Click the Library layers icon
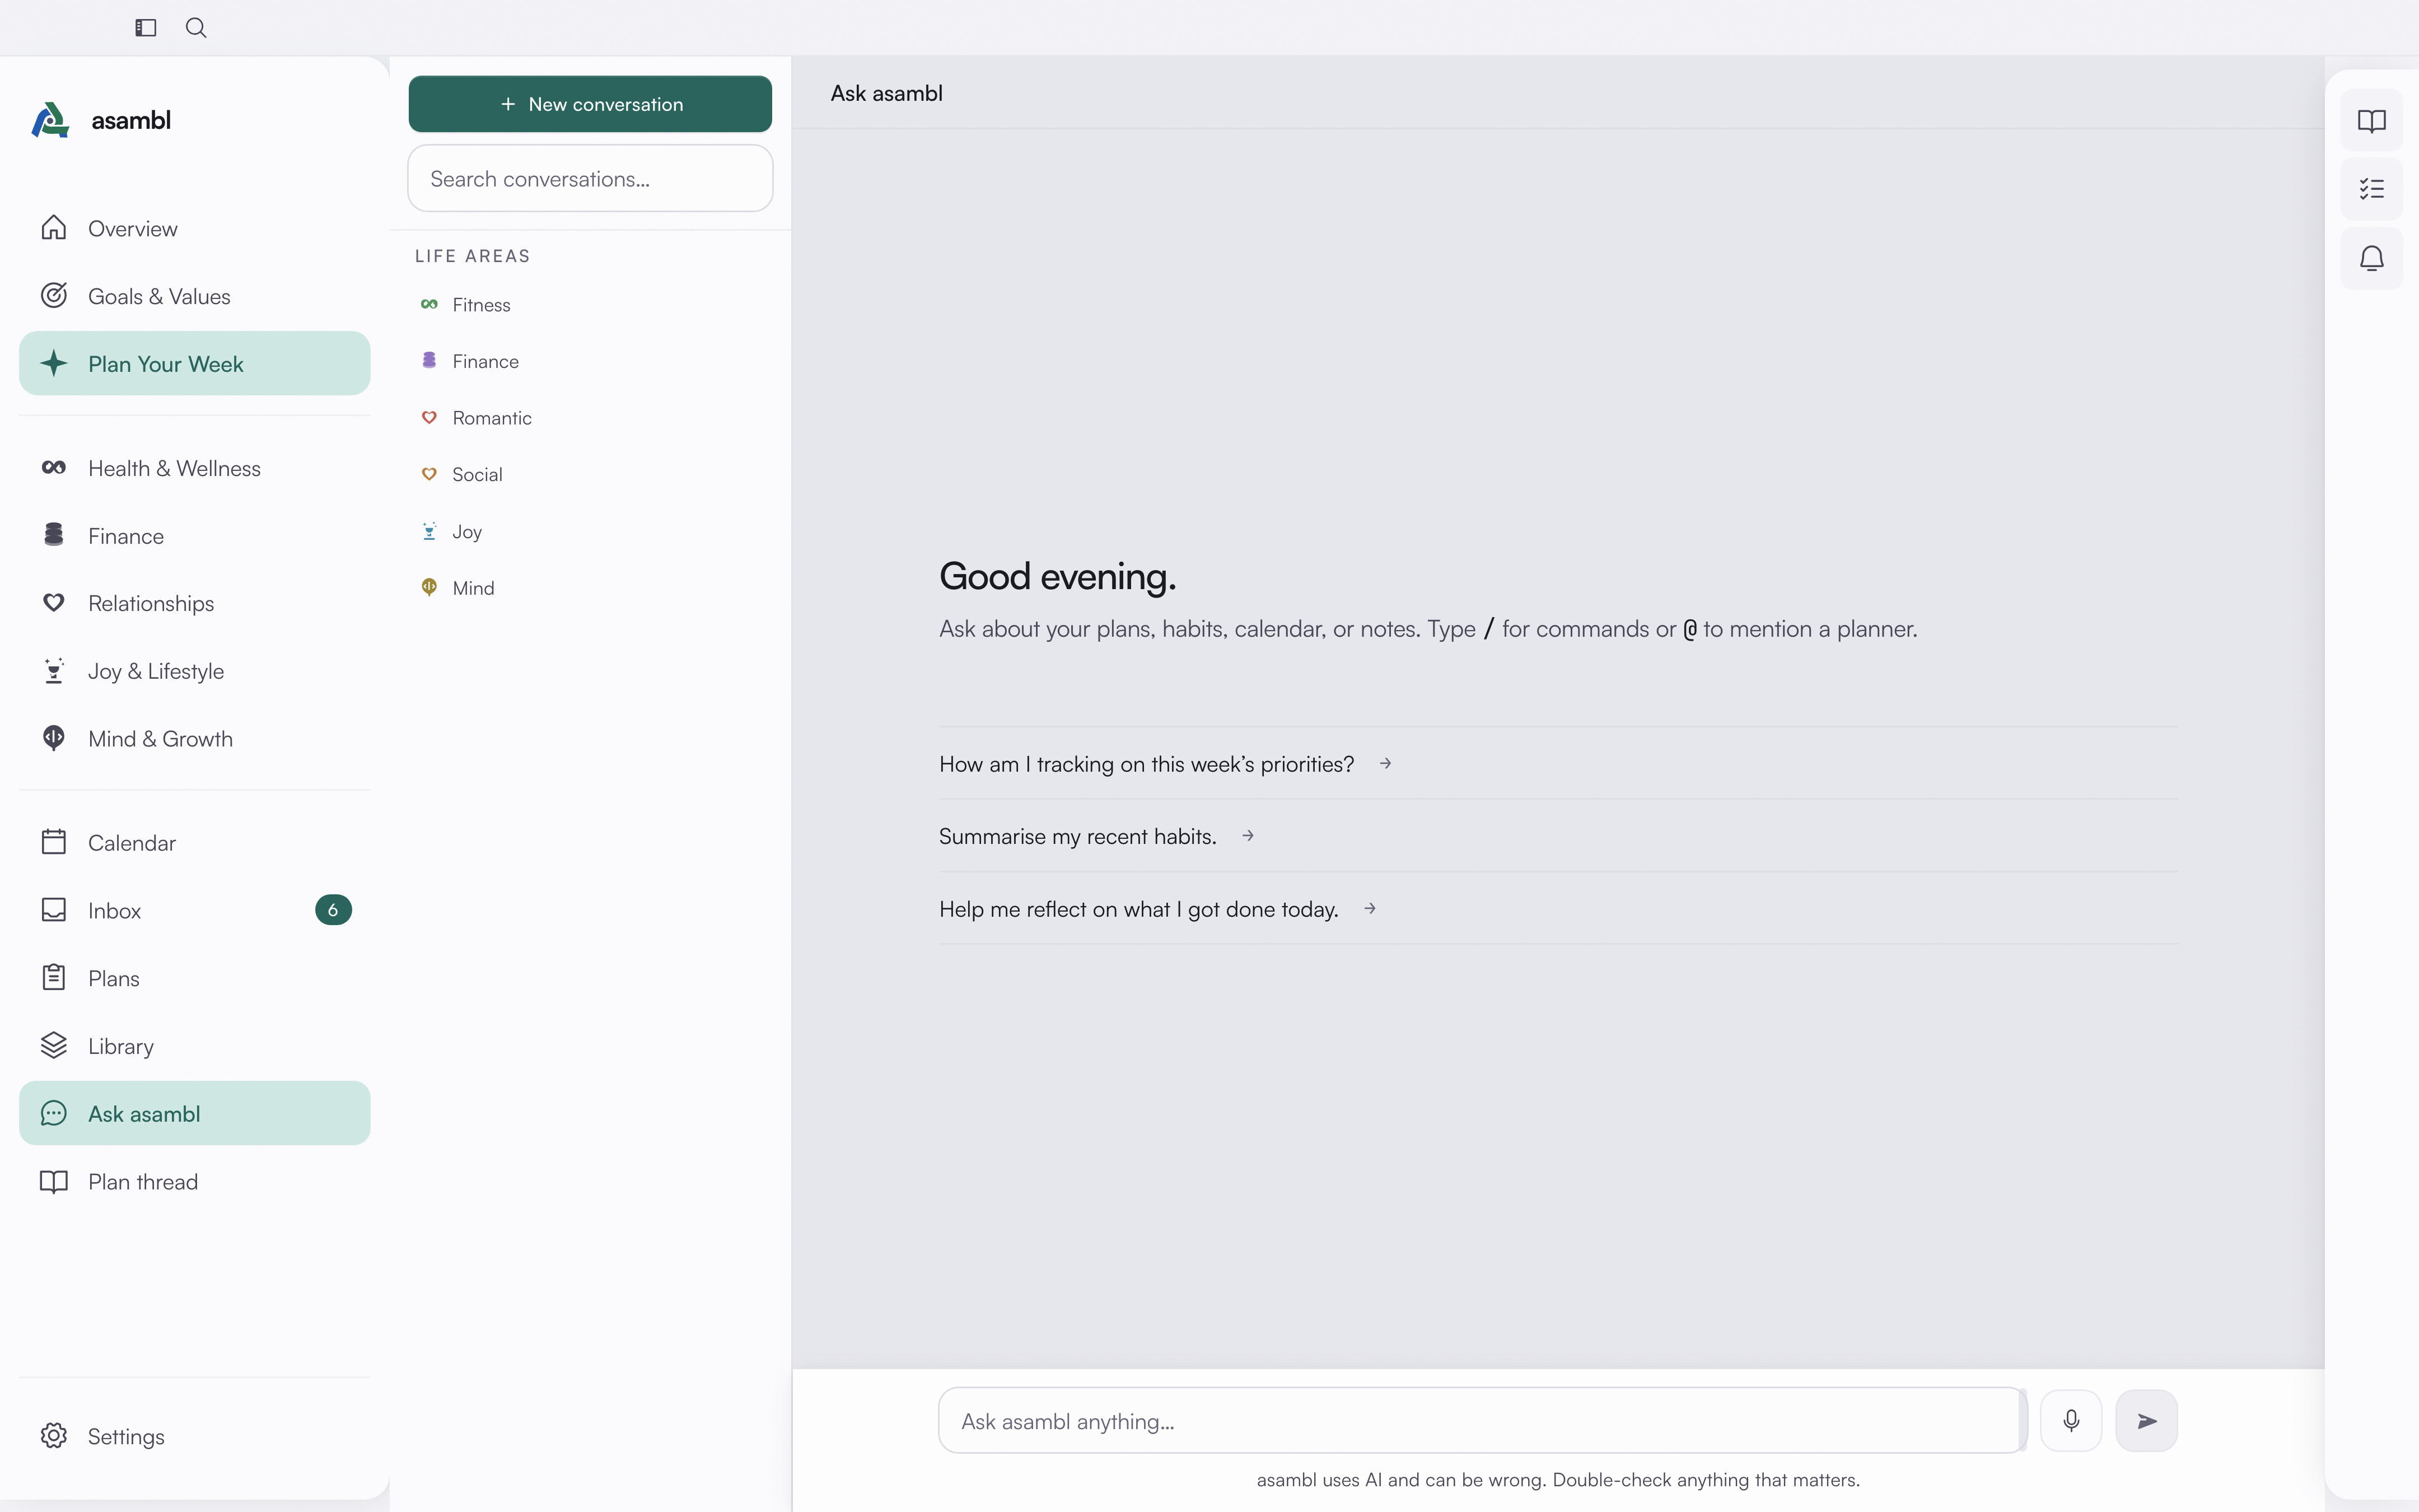Screen dimensions: 2419x1512 click(54, 1045)
